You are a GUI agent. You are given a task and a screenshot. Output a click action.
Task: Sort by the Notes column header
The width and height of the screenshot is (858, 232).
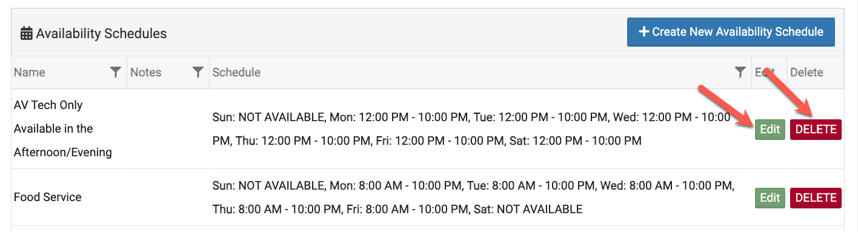pos(146,73)
